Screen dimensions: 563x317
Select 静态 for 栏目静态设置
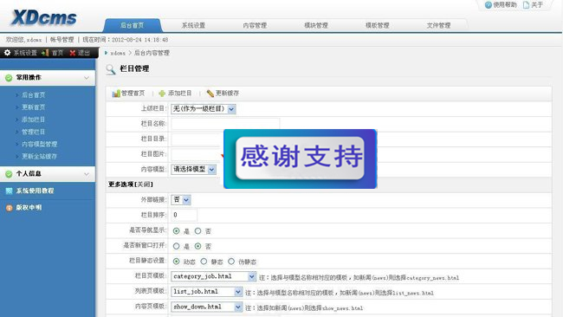coord(204,262)
